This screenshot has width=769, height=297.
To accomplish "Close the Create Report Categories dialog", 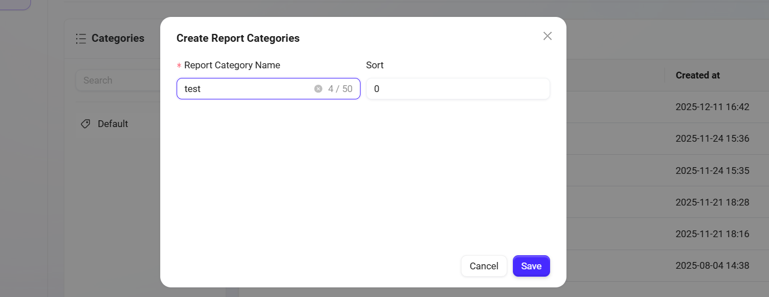I will point(547,36).
